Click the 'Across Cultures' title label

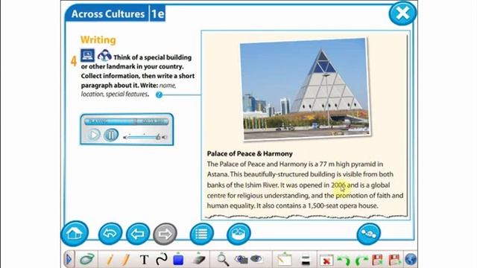point(108,14)
